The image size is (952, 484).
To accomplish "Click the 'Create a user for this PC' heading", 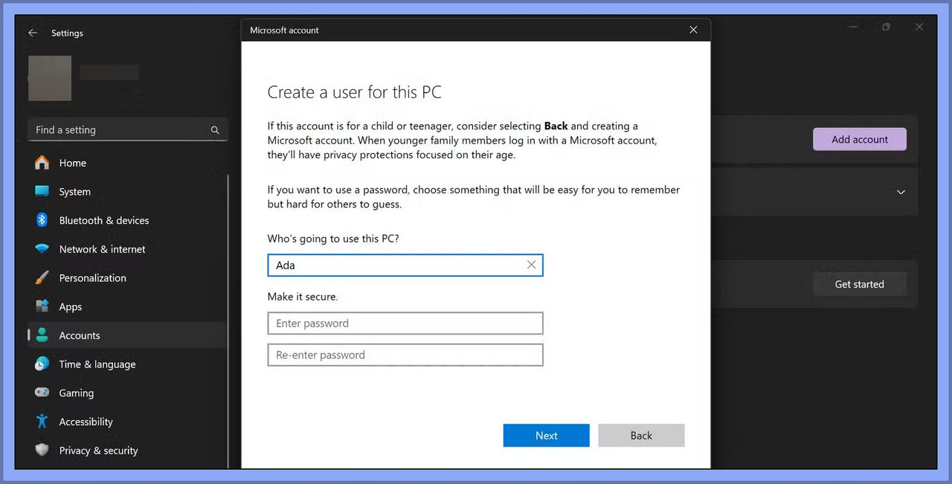I will click(355, 92).
